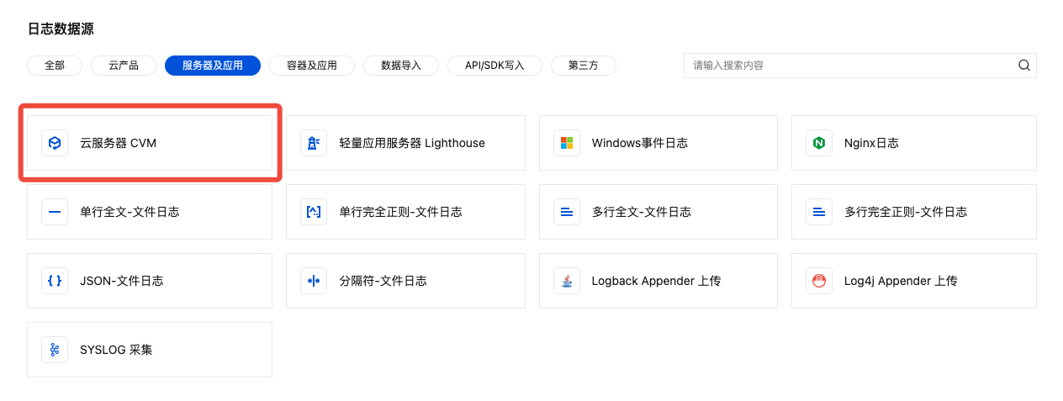Select the SYSLOG 采集 label
Image resolution: width=1063 pixels, height=401 pixels.
tap(117, 350)
